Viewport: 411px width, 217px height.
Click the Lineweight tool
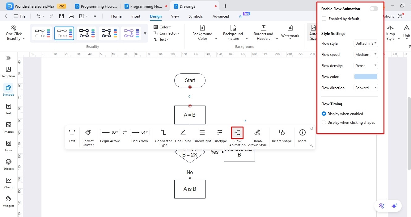pos(202,136)
